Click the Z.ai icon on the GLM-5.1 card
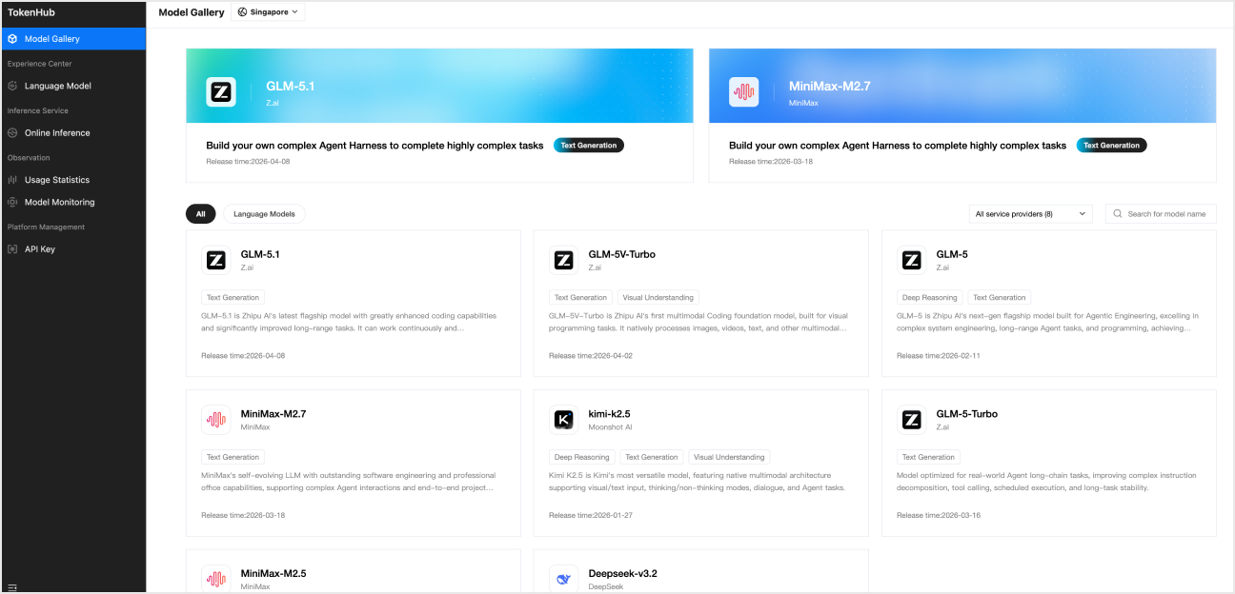Image resolution: width=1235 pixels, height=594 pixels. click(216, 260)
